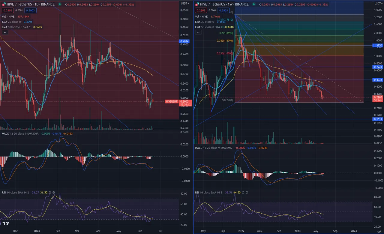This screenshot has height=234, width=384.
Task: Select the EMA 20 close 0 legend on 1D chart
Action: coord(11,22)
